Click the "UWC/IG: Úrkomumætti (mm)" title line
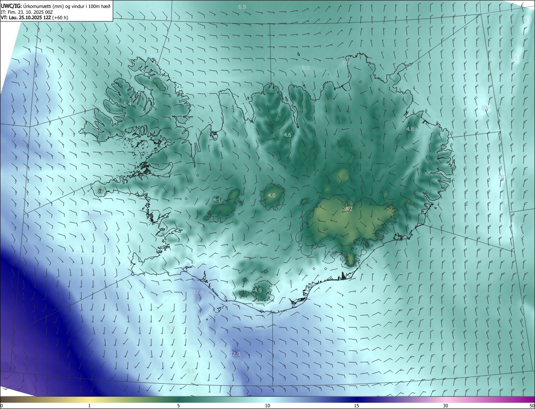 pyautogui.click(x=55, y=6)
